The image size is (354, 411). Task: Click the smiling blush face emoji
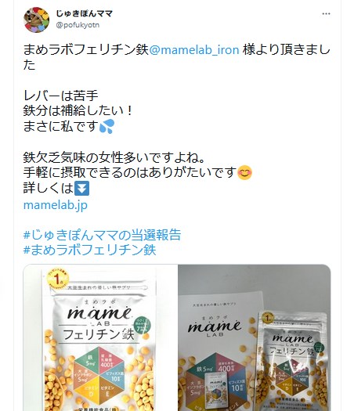point(244,173)
